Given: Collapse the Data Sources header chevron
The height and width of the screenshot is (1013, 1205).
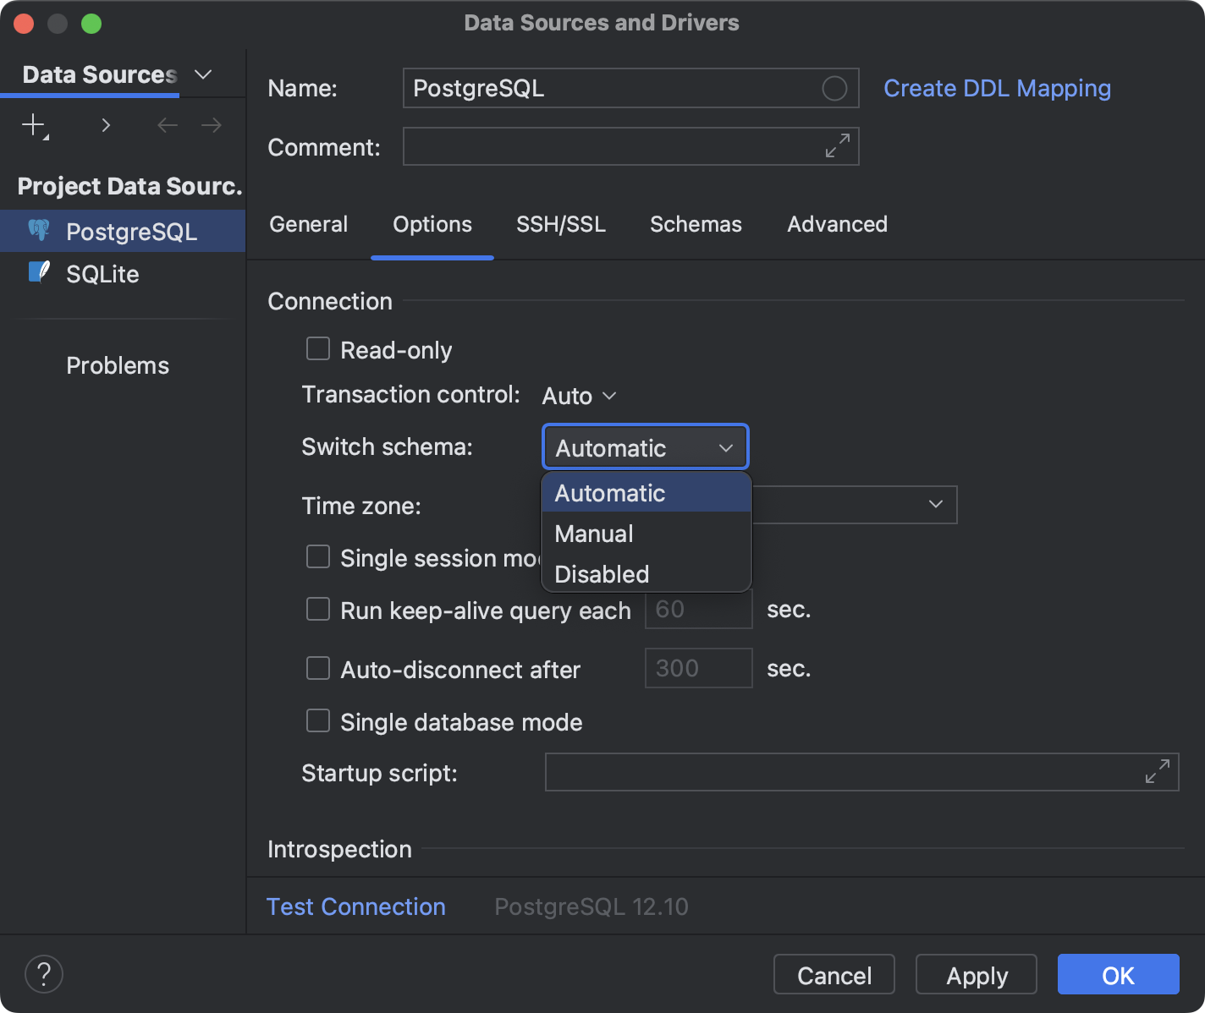Looking at the screenshot, I should coord(202,74).
